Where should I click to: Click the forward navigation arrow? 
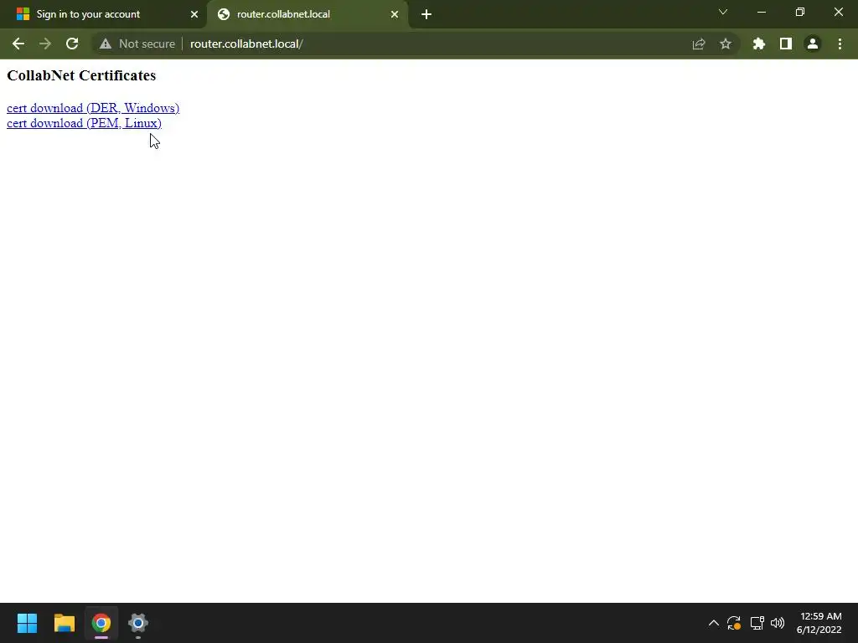[x=45, y=44]
